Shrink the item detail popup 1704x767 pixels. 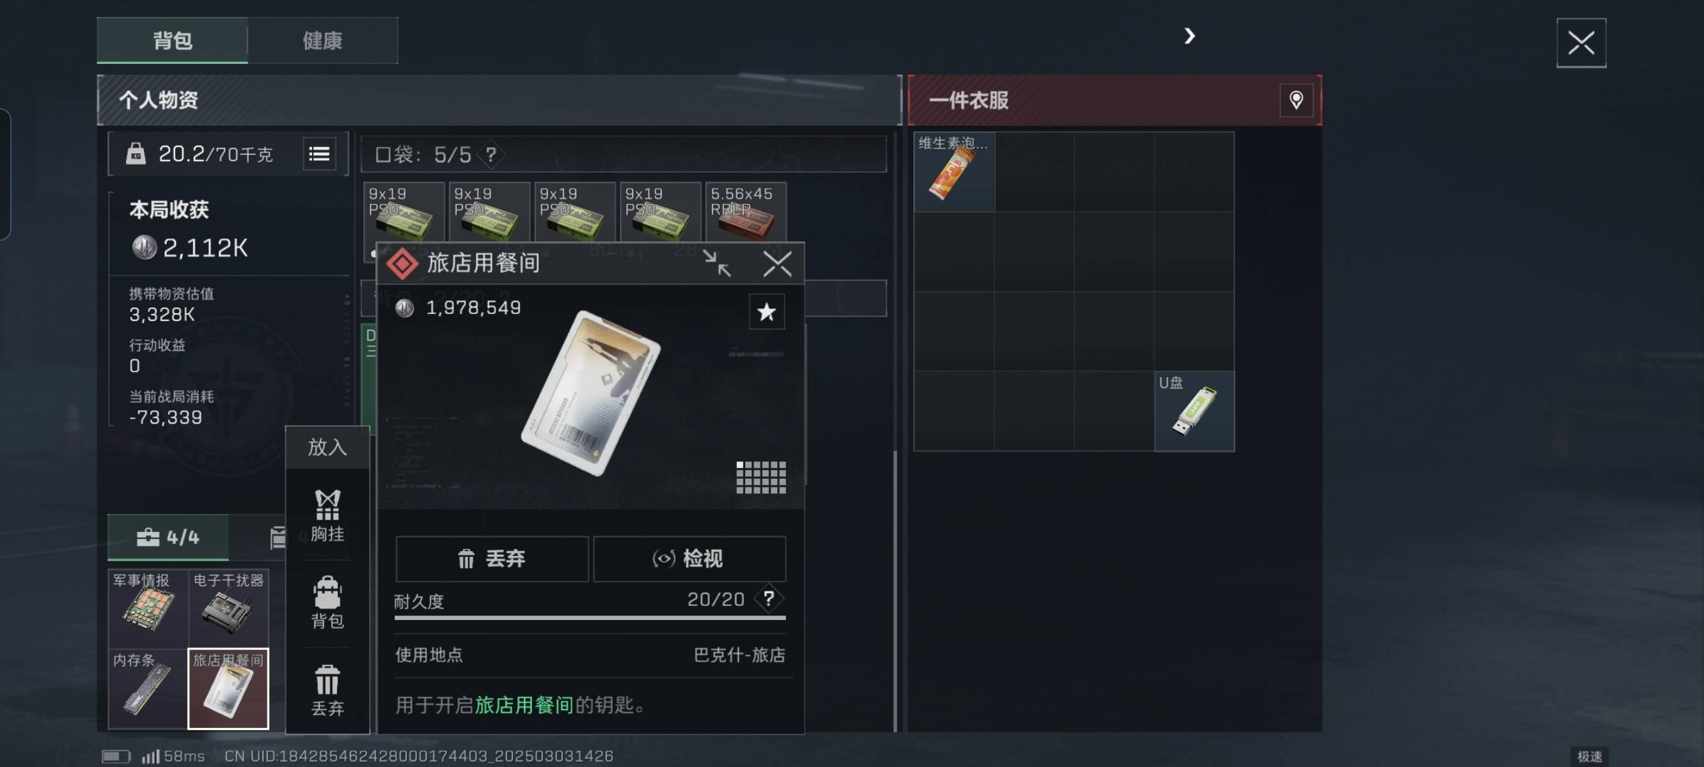[716, 263]
